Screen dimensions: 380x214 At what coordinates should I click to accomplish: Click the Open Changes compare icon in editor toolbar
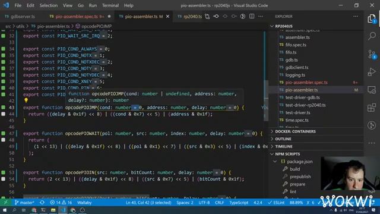pyautogui.click(x=207, y=17)
